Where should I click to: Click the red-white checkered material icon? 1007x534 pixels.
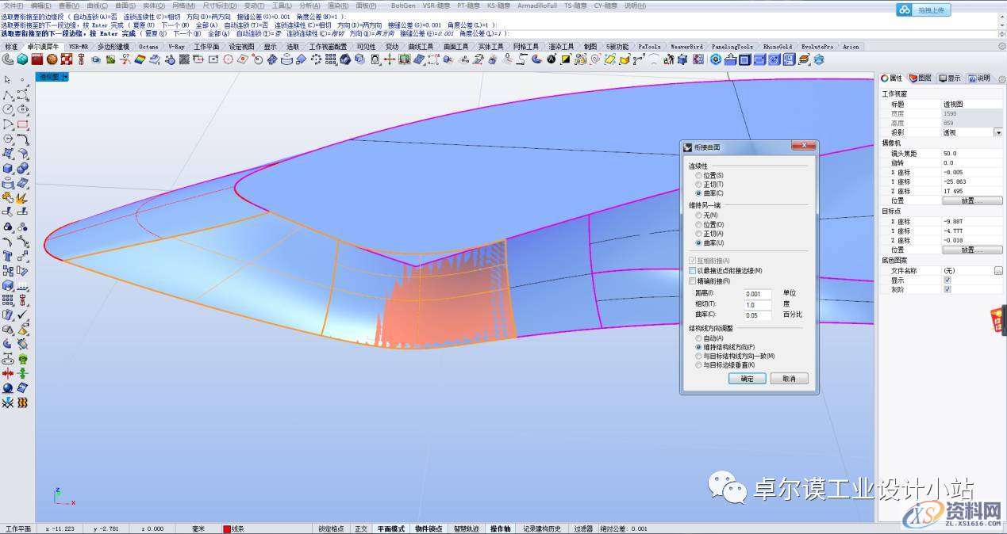tap(67, 59)
